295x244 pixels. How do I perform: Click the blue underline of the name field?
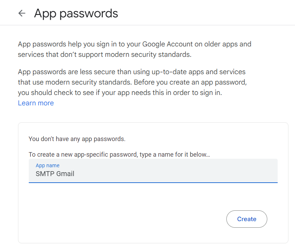point(153,182)
